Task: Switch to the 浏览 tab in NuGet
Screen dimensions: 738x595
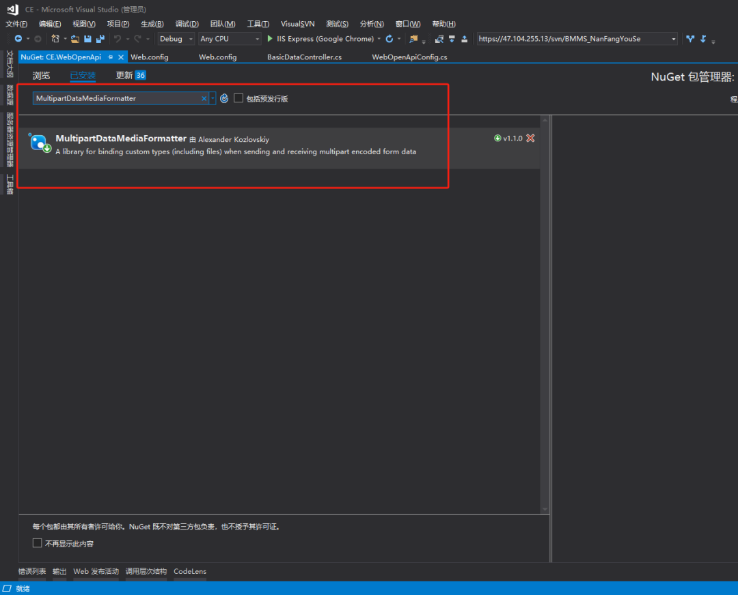Action: (x=41, y=75)
